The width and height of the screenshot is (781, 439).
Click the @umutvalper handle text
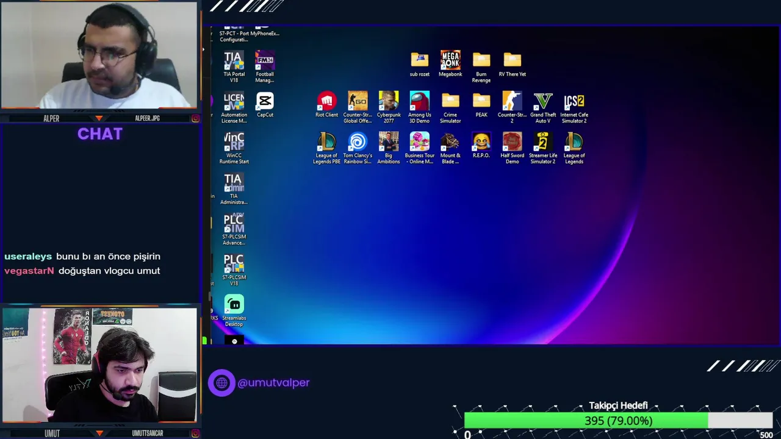[x=273, y=382]
